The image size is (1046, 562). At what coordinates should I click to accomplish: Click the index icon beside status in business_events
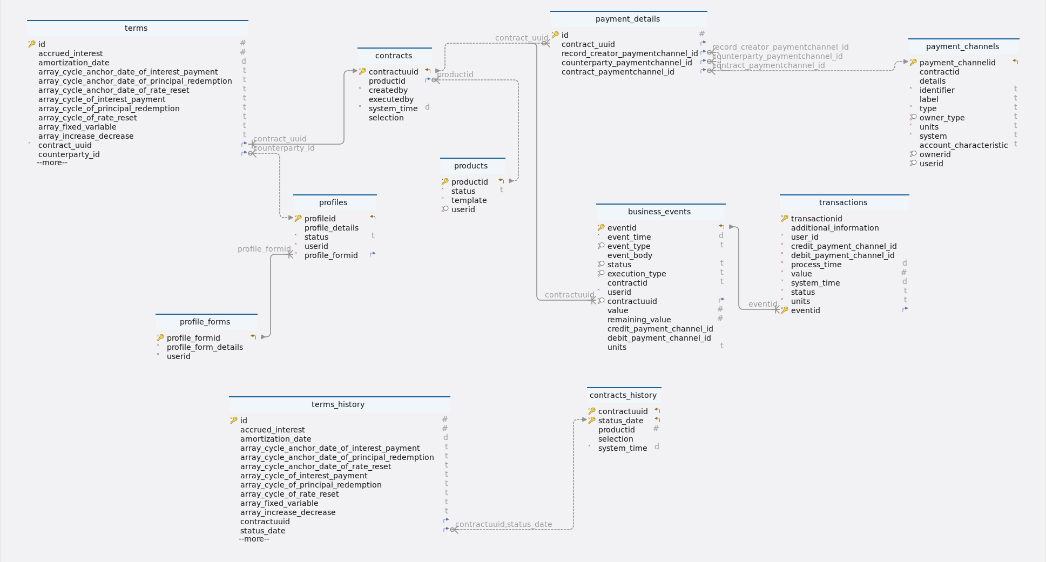[x=601, y=265]
